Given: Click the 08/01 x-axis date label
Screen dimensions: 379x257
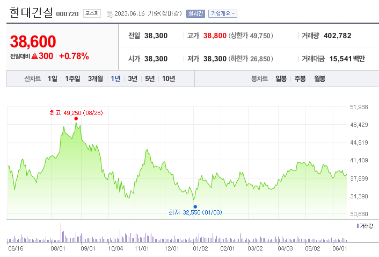Looking at the screenshot, I should coord(58,248).
